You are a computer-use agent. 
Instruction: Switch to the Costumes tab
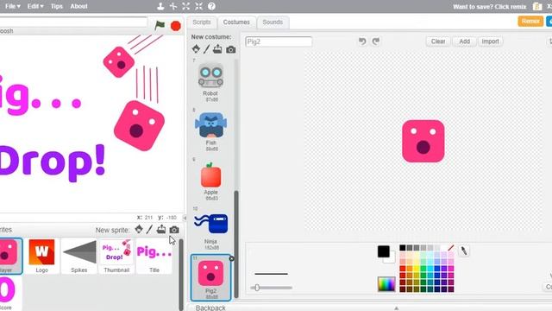236,22
